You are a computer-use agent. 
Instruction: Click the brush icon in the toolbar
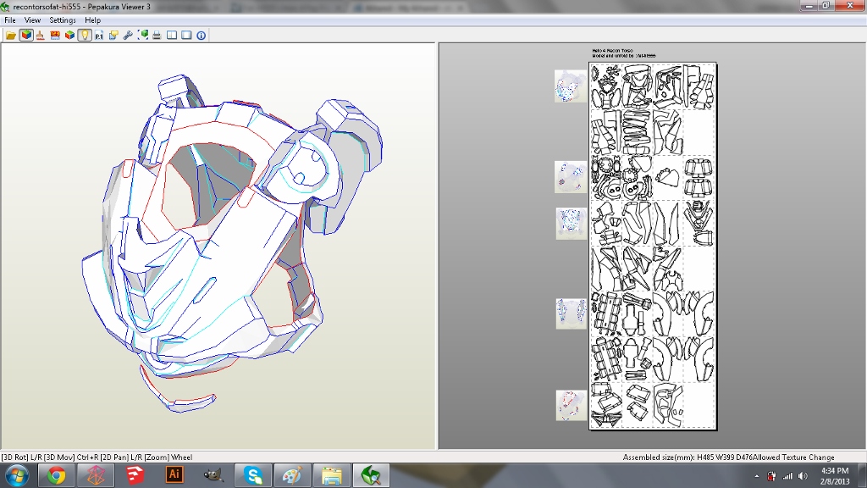41,36
